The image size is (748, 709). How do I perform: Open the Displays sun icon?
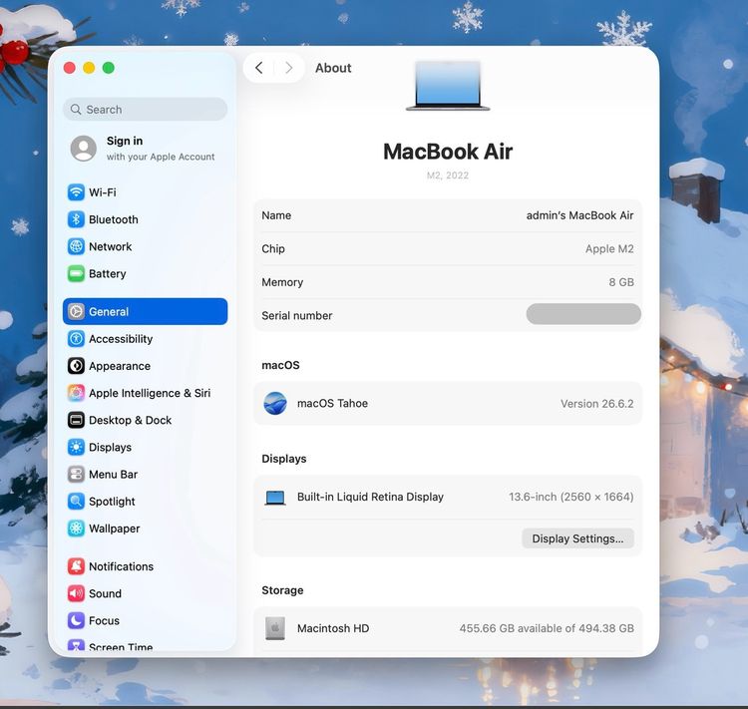pyautogui.click(x=76, y=447)
